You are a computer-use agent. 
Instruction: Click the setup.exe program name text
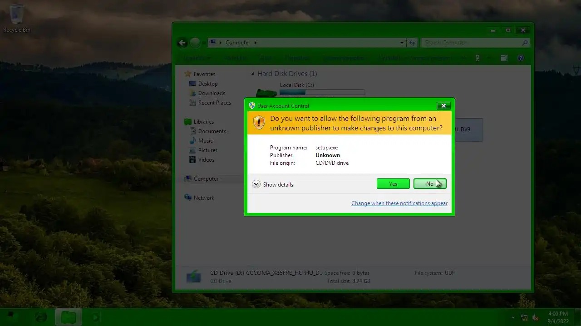[x=326, y=148]
